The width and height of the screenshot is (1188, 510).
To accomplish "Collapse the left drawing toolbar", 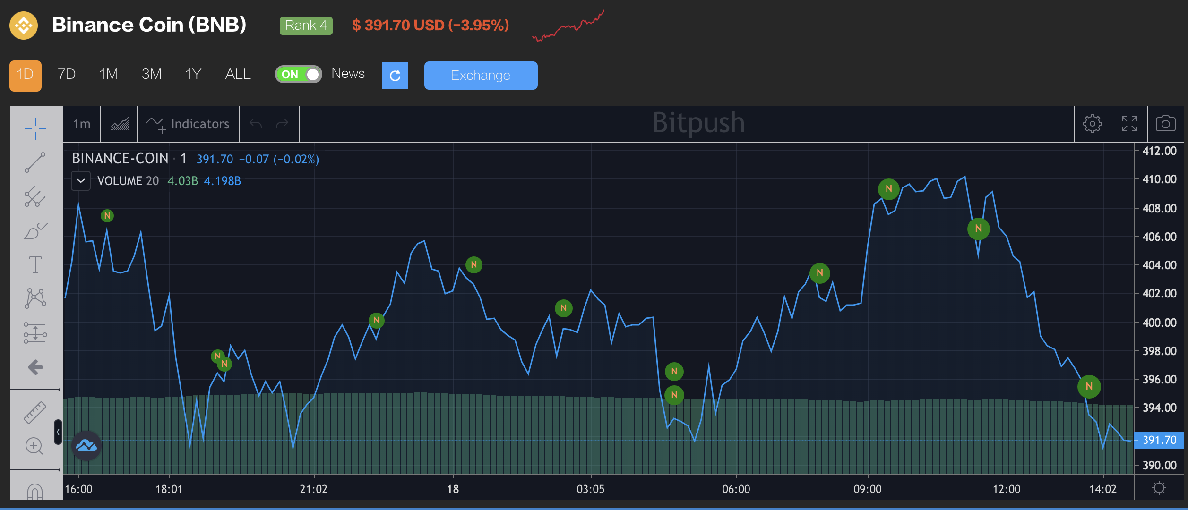I will (58, 432).
